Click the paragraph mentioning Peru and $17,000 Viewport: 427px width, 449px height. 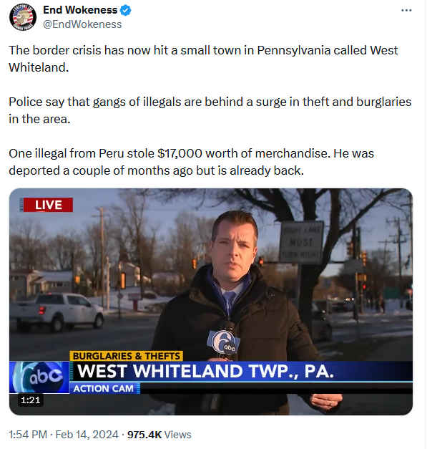192,162
